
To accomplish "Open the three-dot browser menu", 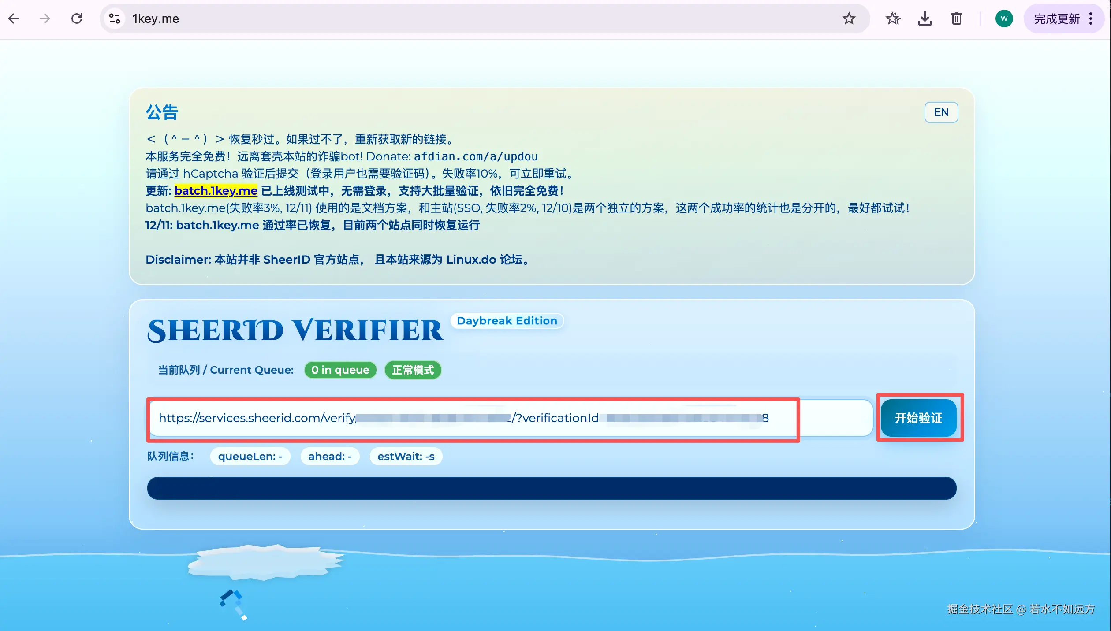I will 1091,19.
